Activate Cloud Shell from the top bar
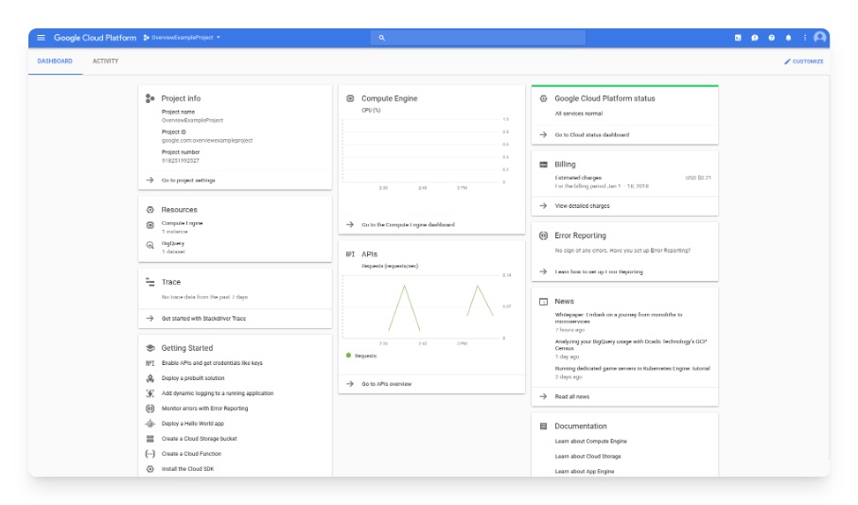 tap(738, 38)
